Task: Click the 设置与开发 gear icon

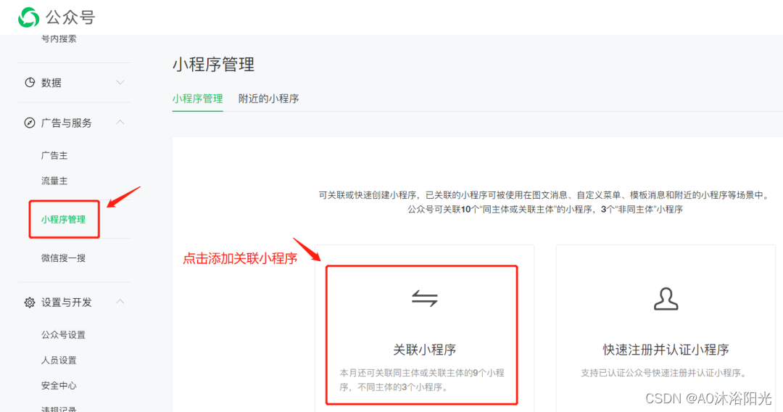Action: [30, 302]
